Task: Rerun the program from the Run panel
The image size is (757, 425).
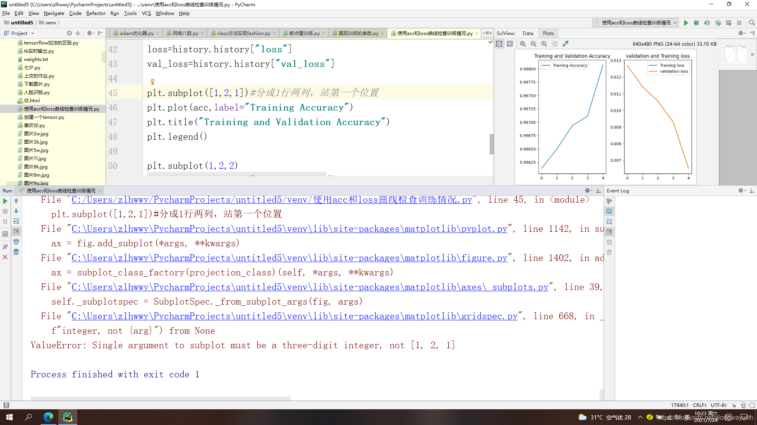Action: (5, 201)
